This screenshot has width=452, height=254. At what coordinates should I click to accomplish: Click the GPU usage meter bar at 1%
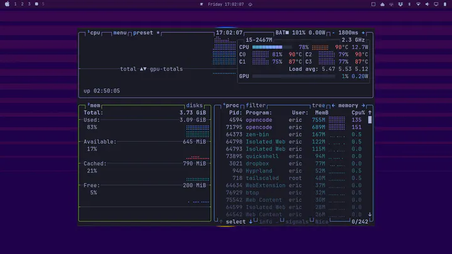pyautogui.click(x=294, y=77)
